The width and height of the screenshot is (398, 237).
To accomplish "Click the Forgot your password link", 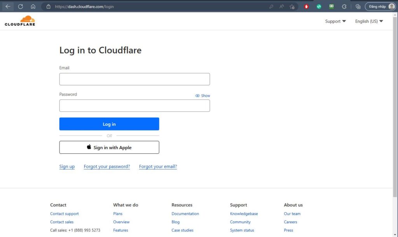I will (106, 166).
